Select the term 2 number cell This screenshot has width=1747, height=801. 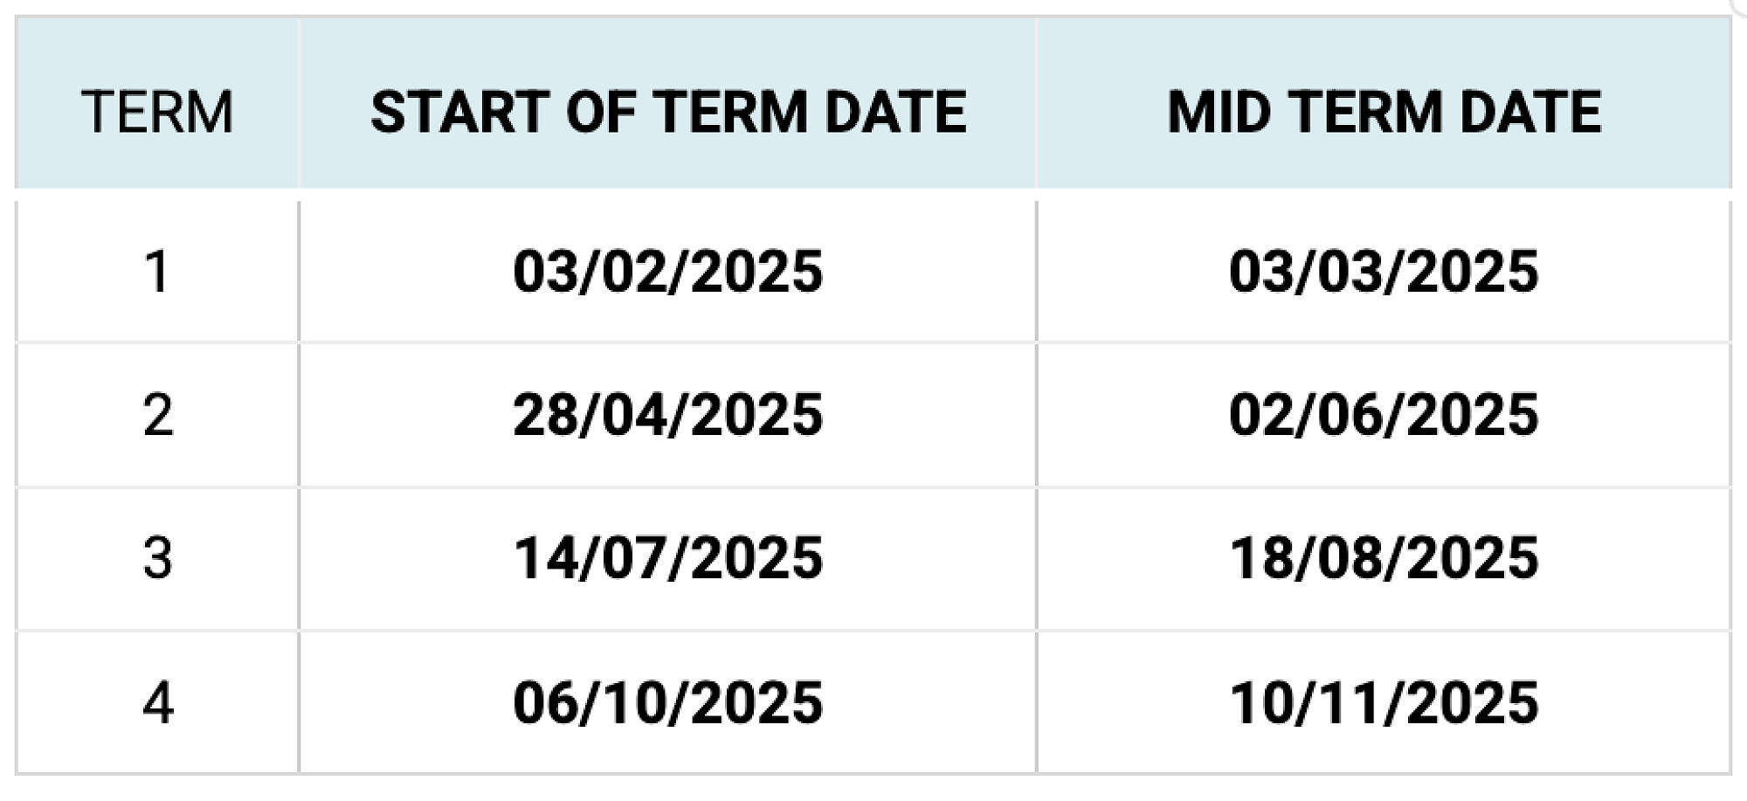157,415
